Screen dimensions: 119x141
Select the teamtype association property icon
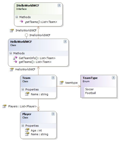61,82
